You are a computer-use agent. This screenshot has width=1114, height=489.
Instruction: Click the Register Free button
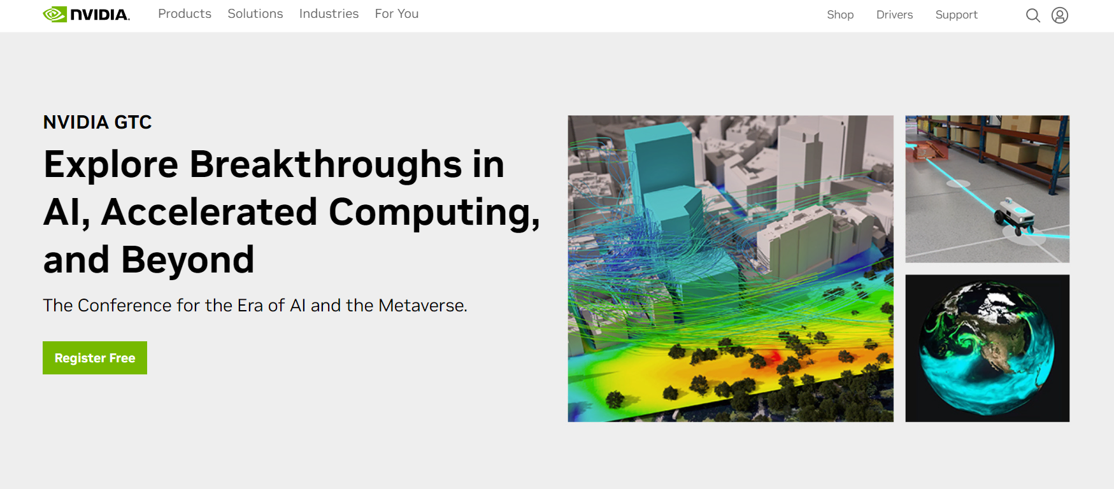95,358
